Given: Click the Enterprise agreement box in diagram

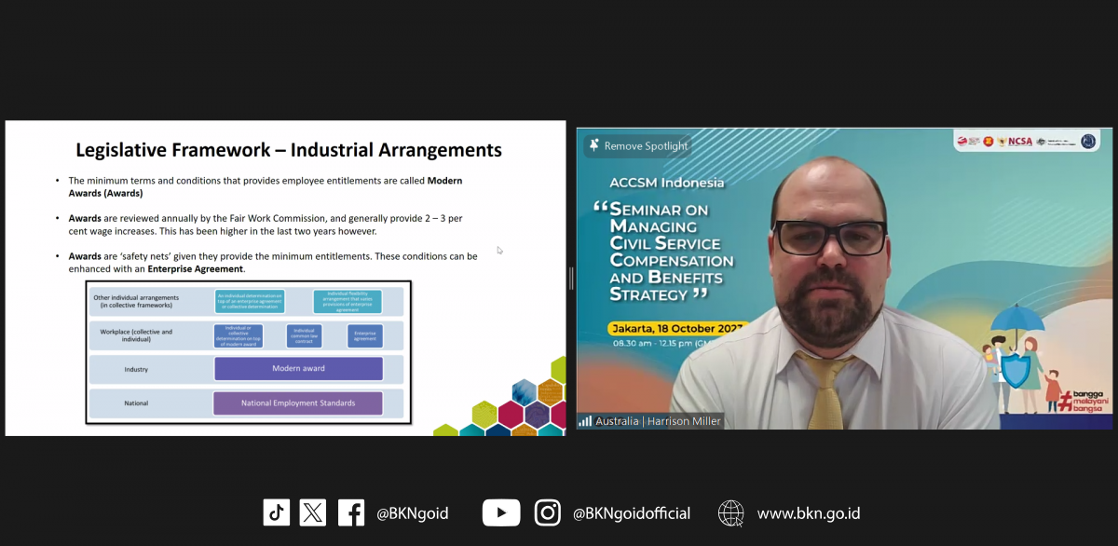Looking at the screenshot, I should (x=364, y=335).
